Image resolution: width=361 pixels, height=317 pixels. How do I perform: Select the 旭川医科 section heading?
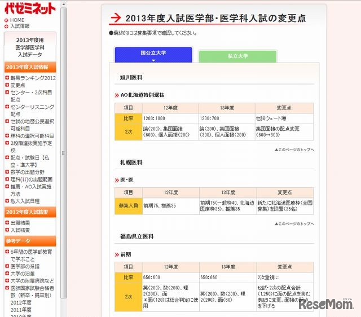point(131,78)
